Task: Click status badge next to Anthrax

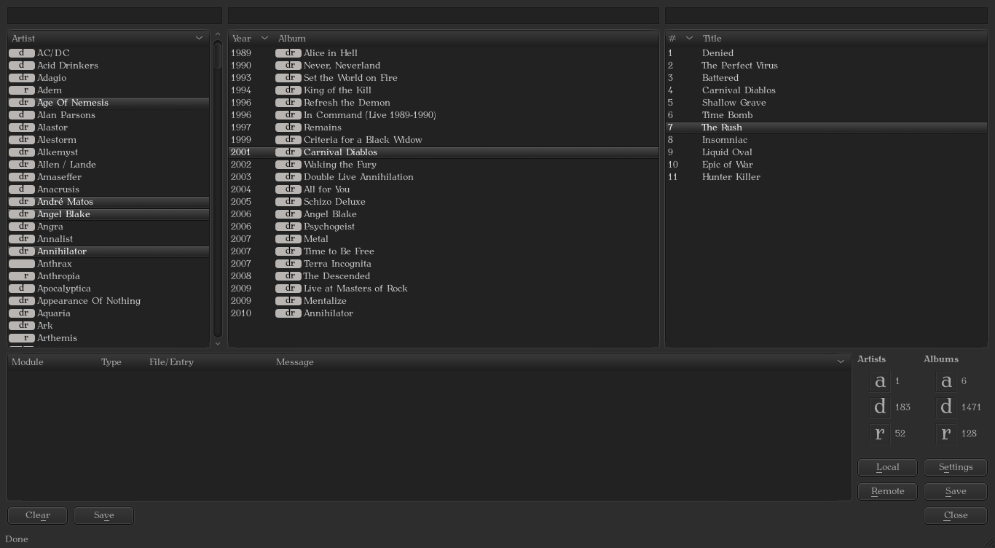Action: pyautogui.click(x=22, y=264)
